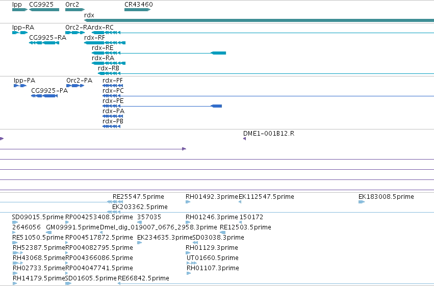Select the RE12503.5prime arrow
434x286 pixels.
coord(222,232)
